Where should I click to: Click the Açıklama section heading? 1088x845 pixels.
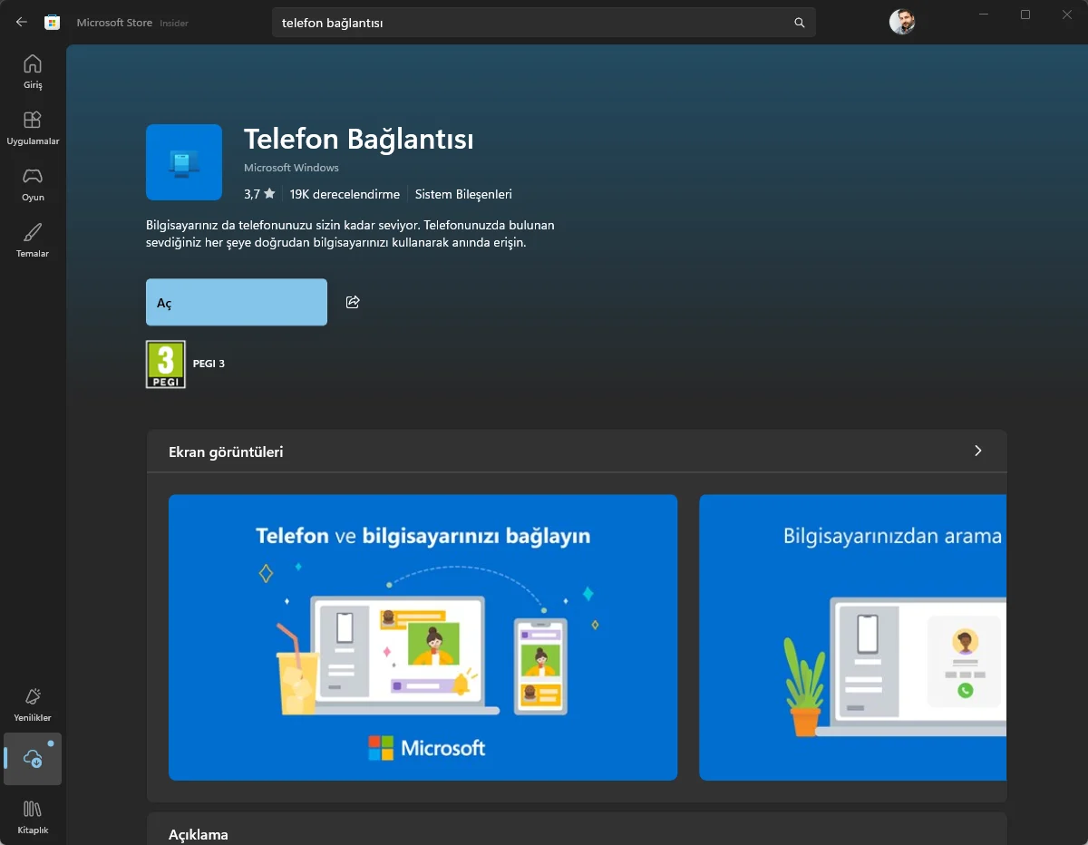click(x=199, y=834)
